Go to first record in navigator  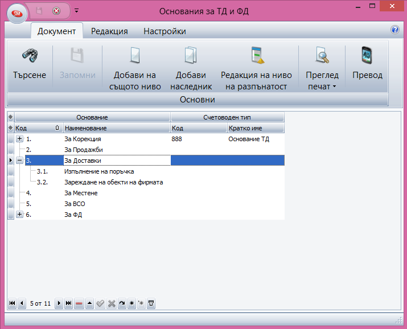point(12,303)
